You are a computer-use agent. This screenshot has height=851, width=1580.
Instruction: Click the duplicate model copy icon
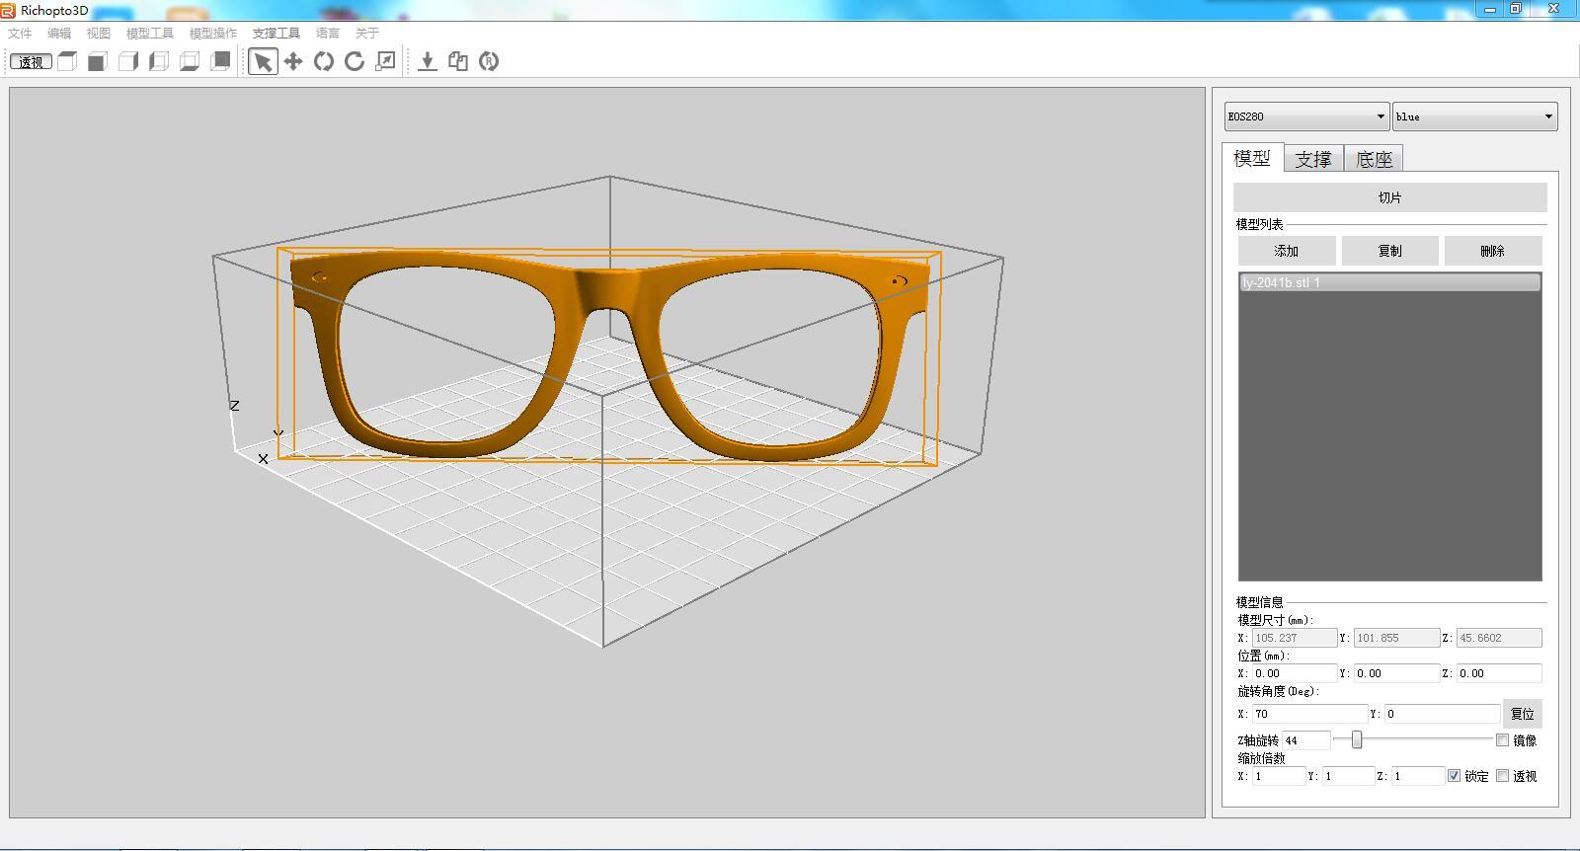(458, 61)
